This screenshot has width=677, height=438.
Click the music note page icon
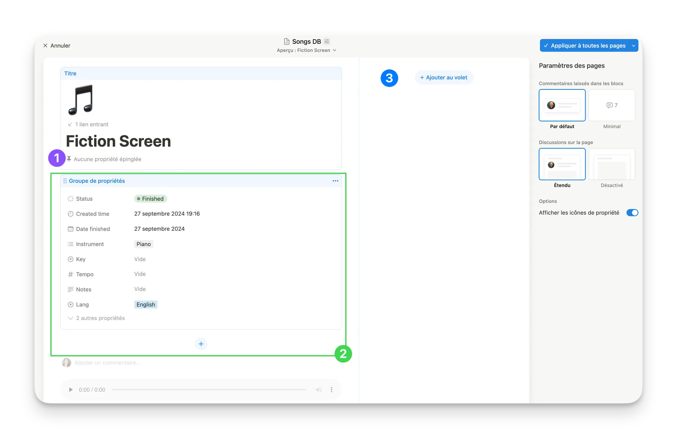coord(80,100)
